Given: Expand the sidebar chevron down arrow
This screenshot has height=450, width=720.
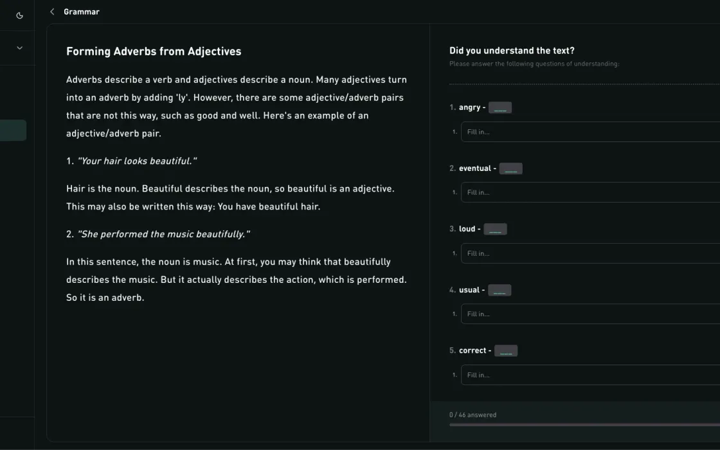Looking at the screenshot, I should click(19, 48).
